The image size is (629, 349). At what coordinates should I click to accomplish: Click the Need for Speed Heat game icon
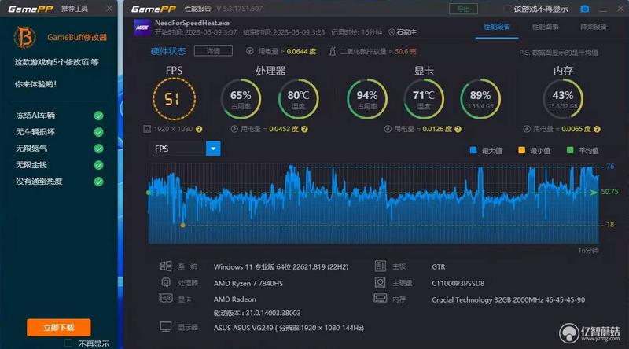(142, 28)
